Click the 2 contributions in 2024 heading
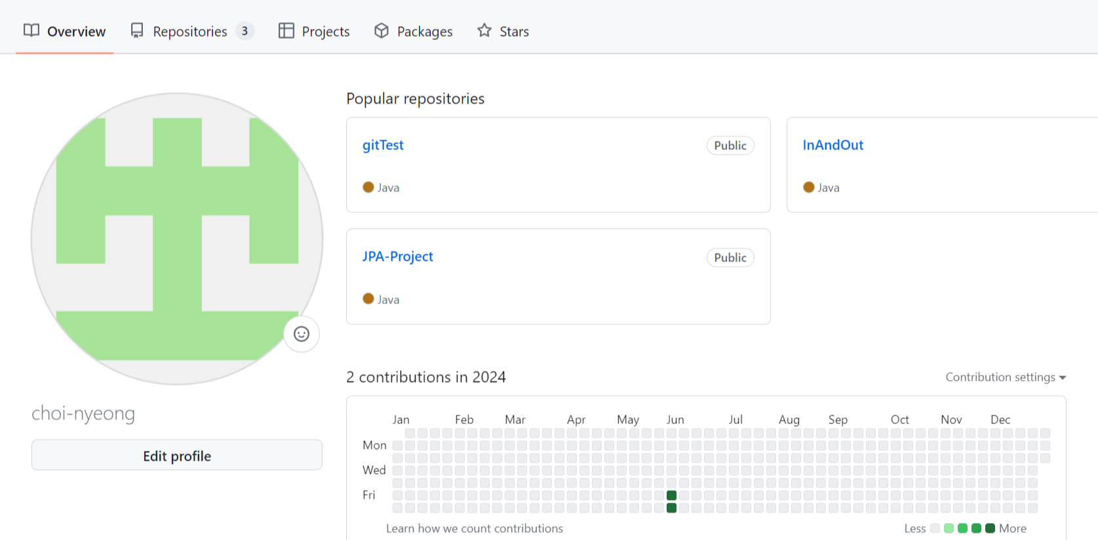 pyautogui.click(x=426, y=377)
